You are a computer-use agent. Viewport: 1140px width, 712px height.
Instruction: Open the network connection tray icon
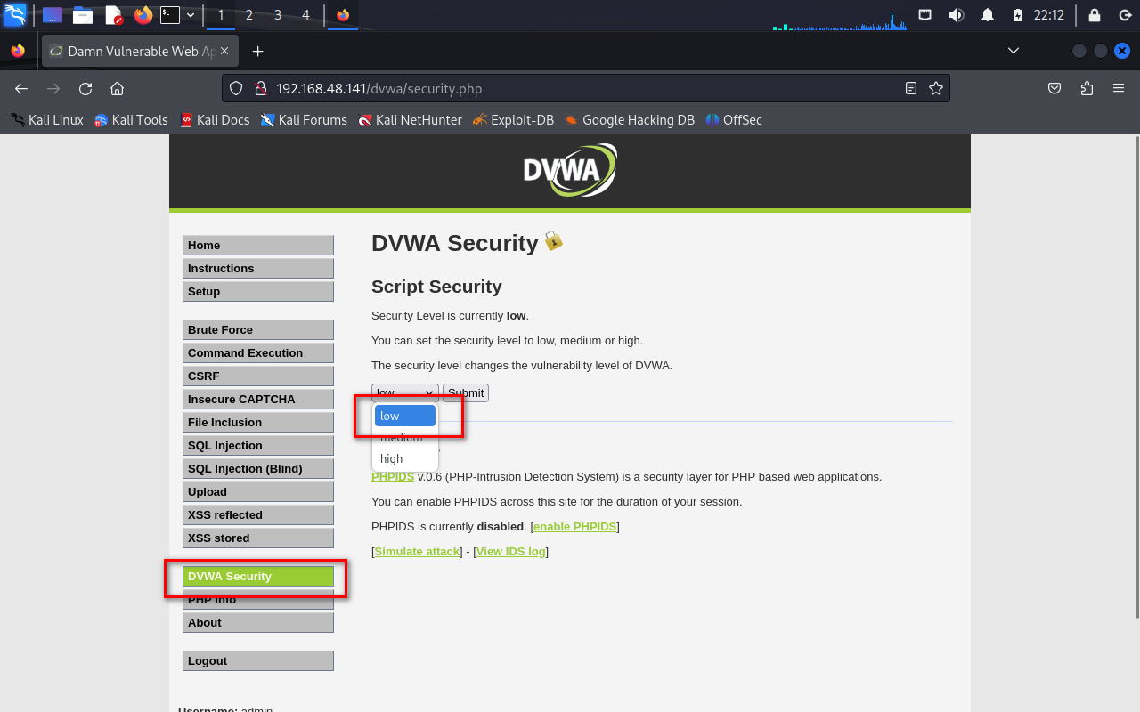(x=925, y=15)
